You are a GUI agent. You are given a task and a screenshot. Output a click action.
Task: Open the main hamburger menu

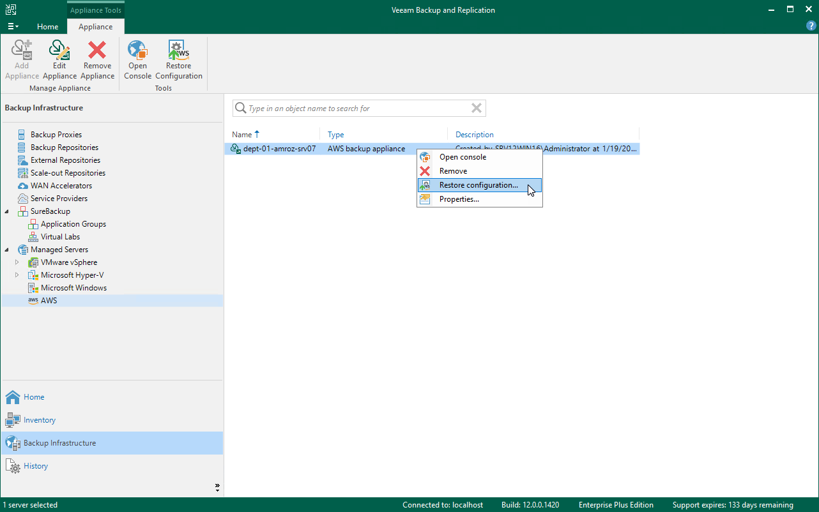click(13, 26)
